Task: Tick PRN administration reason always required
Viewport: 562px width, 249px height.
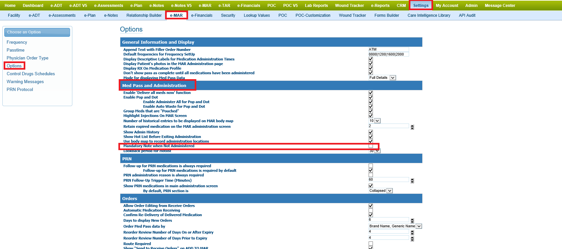Action: tap(371, 175)
